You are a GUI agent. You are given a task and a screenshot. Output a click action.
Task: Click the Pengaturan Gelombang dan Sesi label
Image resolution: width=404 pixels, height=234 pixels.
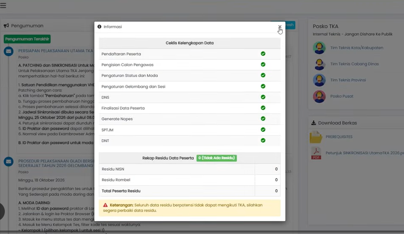pyautogui.click(x=133, y=87)
